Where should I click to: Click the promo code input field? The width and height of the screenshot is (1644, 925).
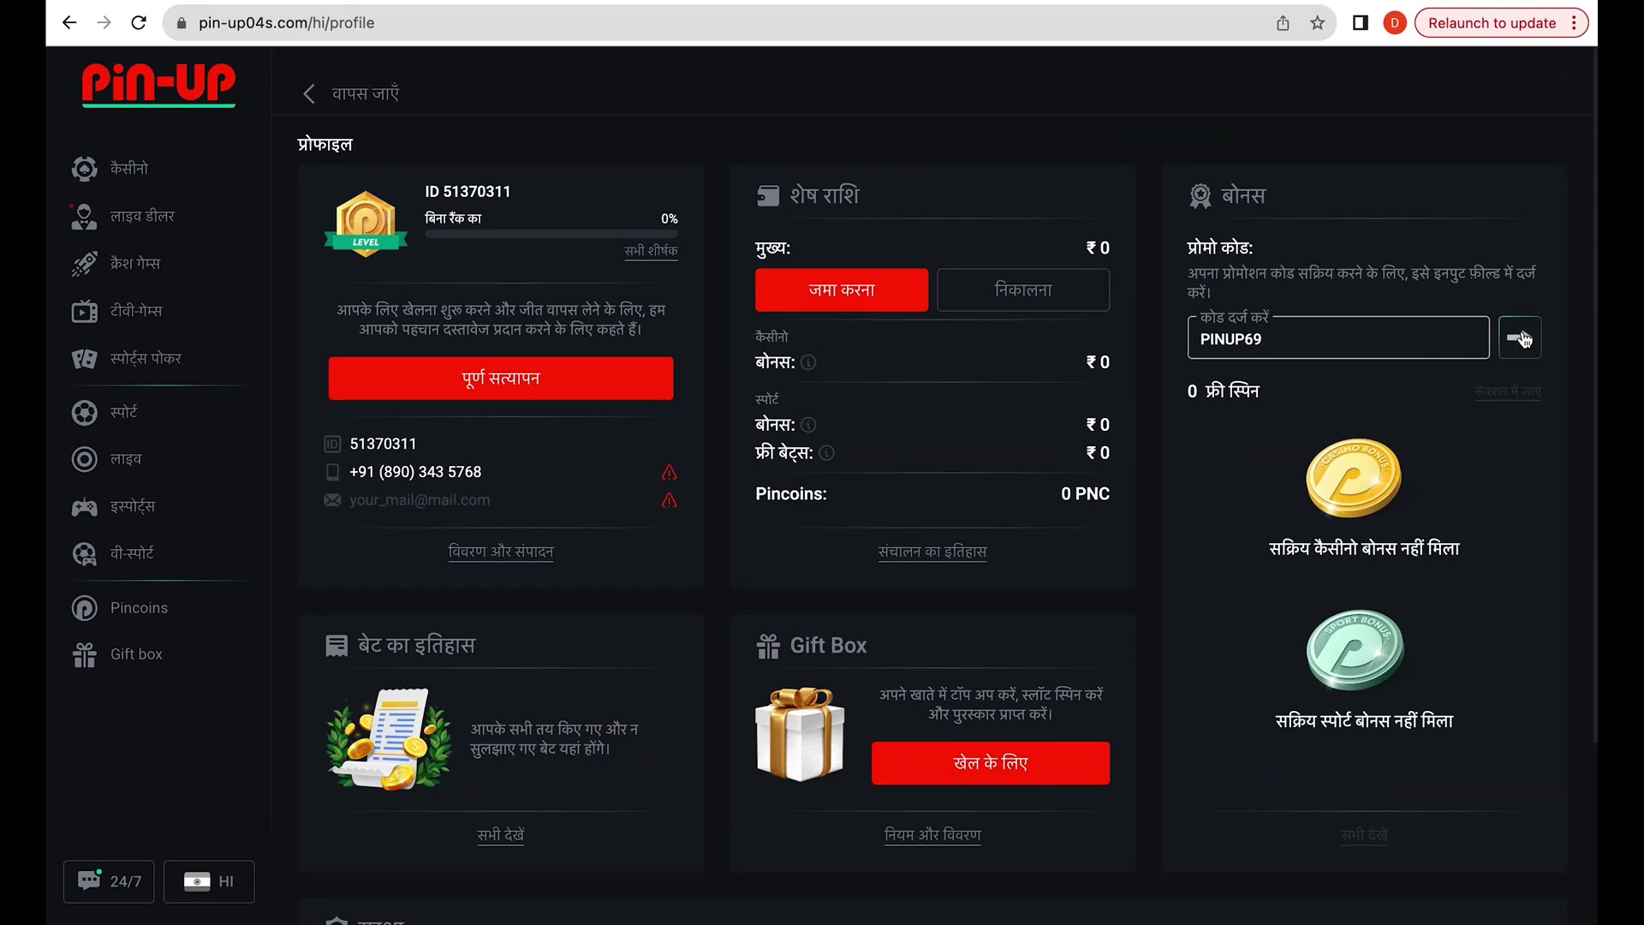point(1337,339)
